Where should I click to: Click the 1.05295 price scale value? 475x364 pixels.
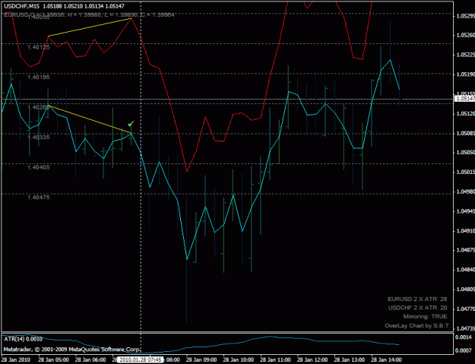tap(465, 16)
